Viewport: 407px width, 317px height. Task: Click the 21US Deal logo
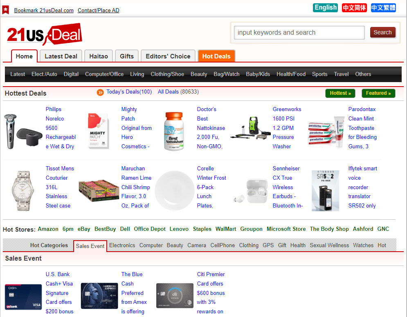(44, 35)
